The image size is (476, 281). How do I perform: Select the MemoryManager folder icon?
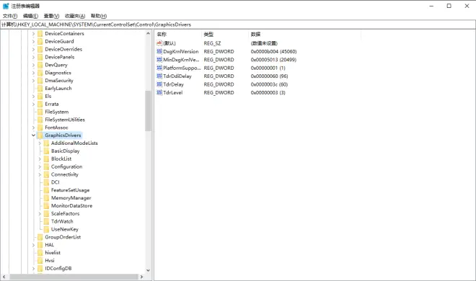(x=46, y=198)
